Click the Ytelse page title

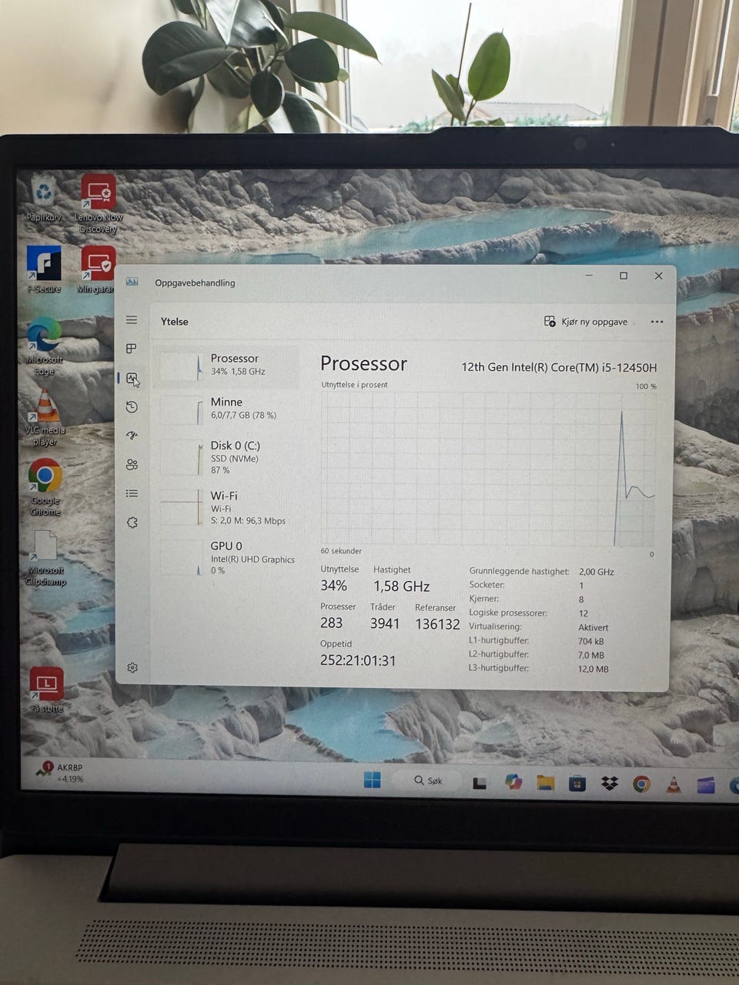174,322
